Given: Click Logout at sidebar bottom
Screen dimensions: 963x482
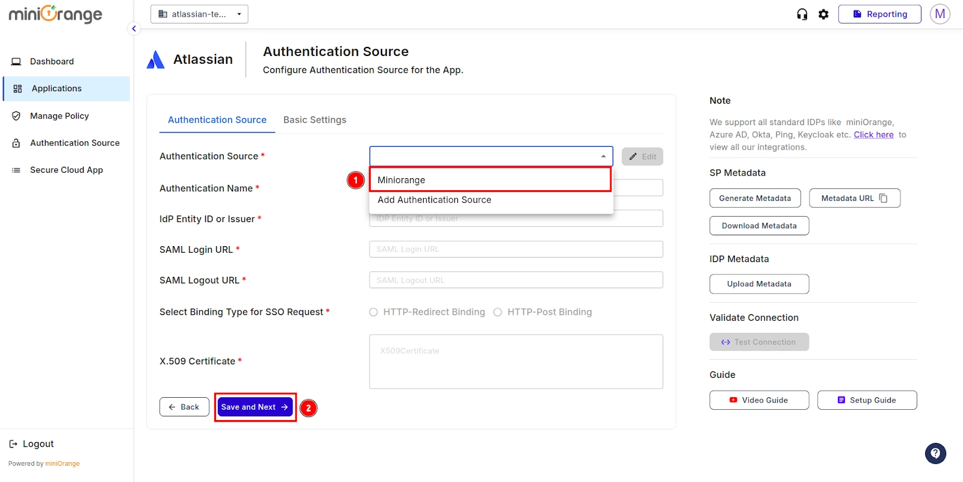Looking at the screenshot, I should [x=31, y=444].
